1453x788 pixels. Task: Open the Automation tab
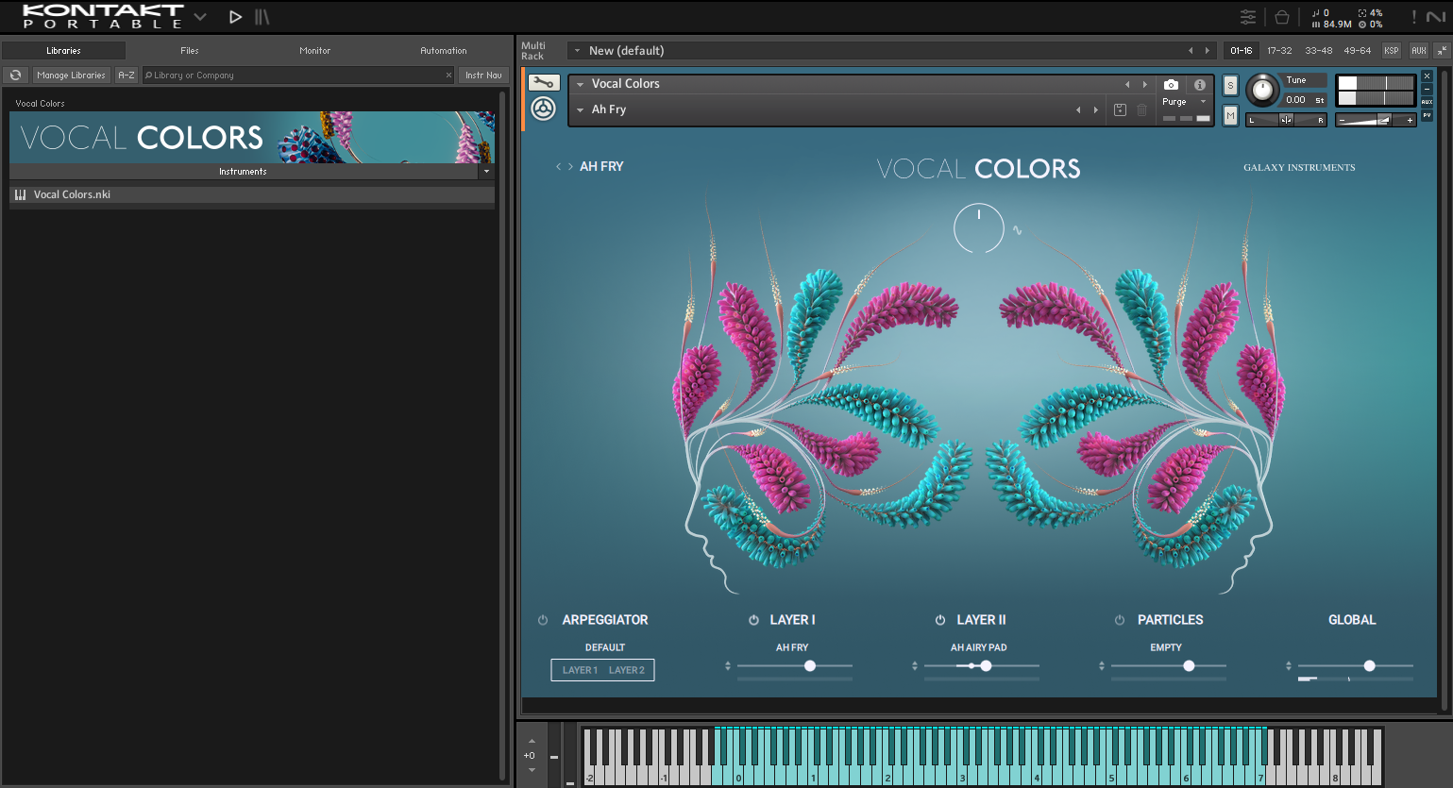(444, 51)
